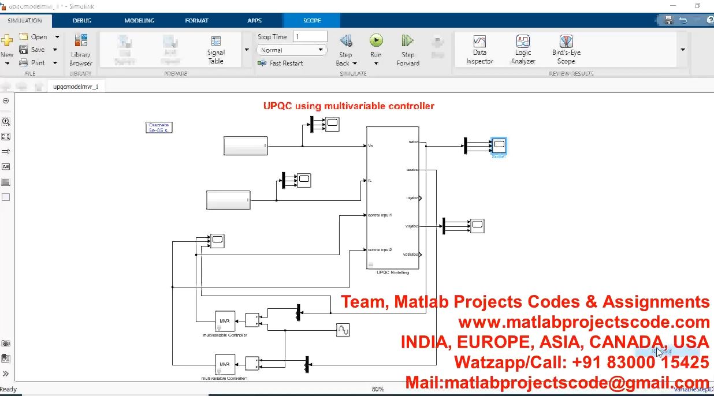Open the Data Inspector

tap(479, 50)
